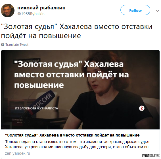Image resolution: width=161 pixels, height=159 pixels.
Task: Click the word повышение in the tweet text
Action: (x=60, y=36)
